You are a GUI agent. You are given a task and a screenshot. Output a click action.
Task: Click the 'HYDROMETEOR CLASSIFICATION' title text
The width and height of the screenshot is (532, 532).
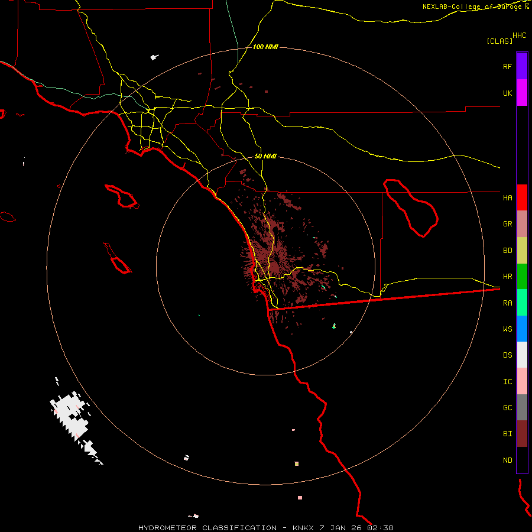click(x=207, y=528)
